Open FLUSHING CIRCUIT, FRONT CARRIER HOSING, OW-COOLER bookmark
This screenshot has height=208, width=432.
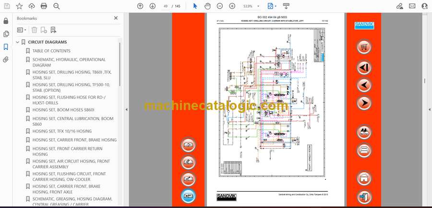tap(69, 176)
